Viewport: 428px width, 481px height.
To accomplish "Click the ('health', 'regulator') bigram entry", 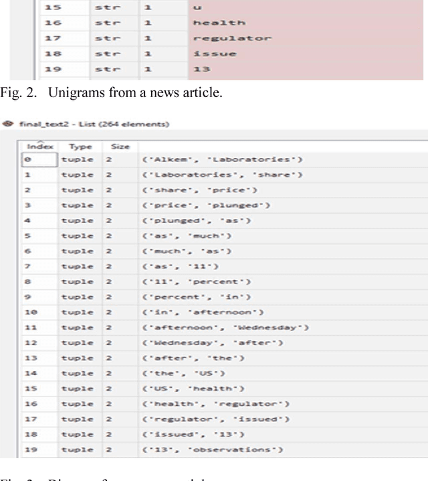I will click(x=217, y=403).
